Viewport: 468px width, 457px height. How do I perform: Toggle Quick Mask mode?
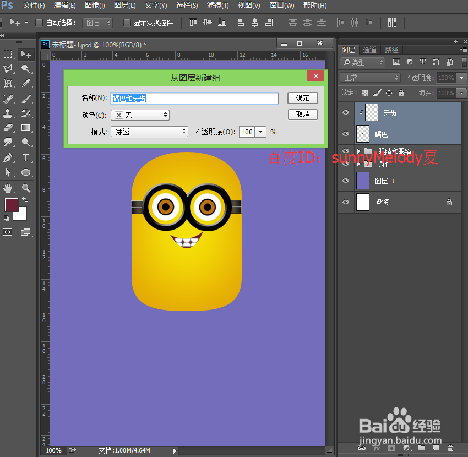(x=8, y=232)
